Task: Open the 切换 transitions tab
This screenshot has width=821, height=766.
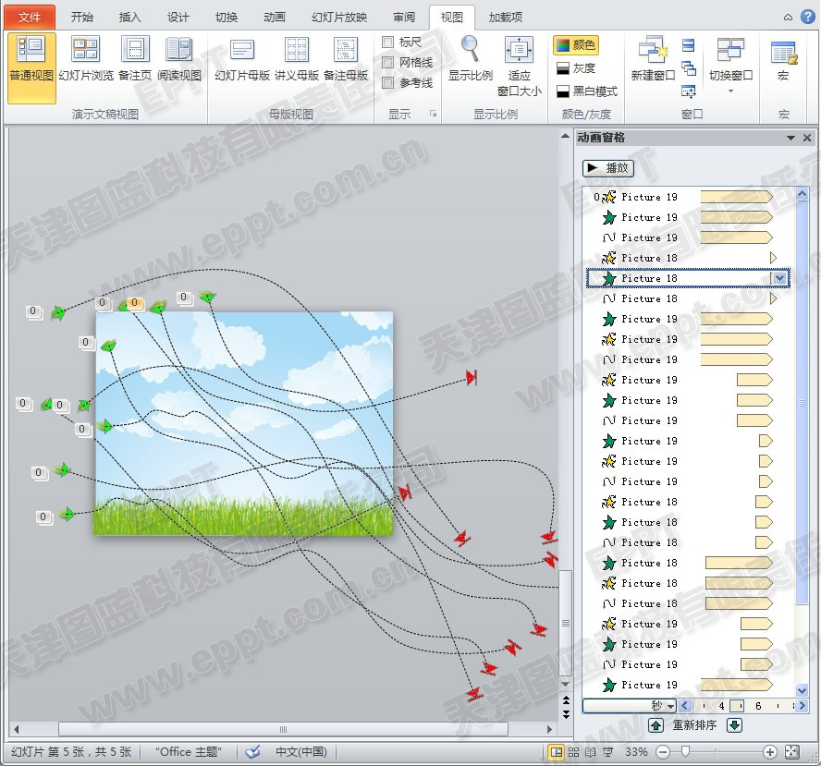Action: tap(227, 18)
